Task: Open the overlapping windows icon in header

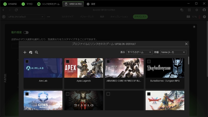Action: click(182, 10)
